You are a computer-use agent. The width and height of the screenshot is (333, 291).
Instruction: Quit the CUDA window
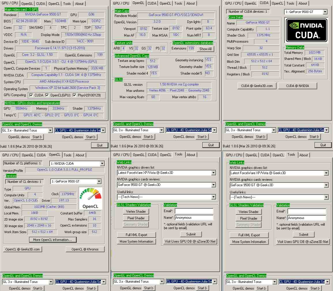tap(323, 145)
